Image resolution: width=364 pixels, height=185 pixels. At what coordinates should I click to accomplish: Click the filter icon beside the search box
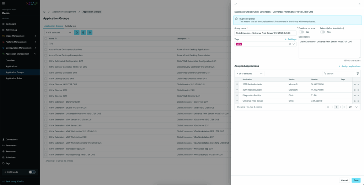pyautogui.click(x=358, y=74)
